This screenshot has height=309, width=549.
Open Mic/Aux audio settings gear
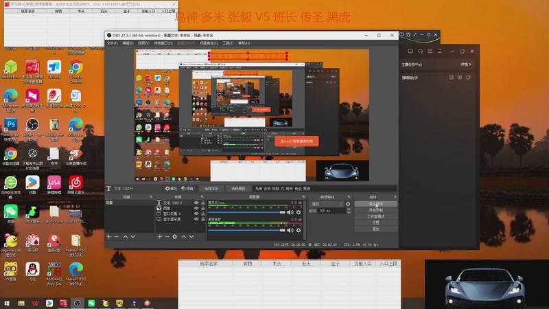[x=299, y=212]
